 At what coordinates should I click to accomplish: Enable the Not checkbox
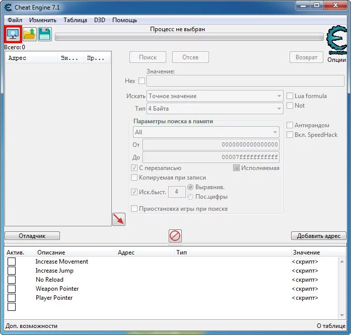[x=290, y=106]
